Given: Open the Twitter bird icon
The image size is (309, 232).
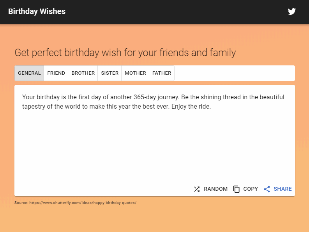Looking at the screenshot, I should pyautogui.click(x=291, y=11).
